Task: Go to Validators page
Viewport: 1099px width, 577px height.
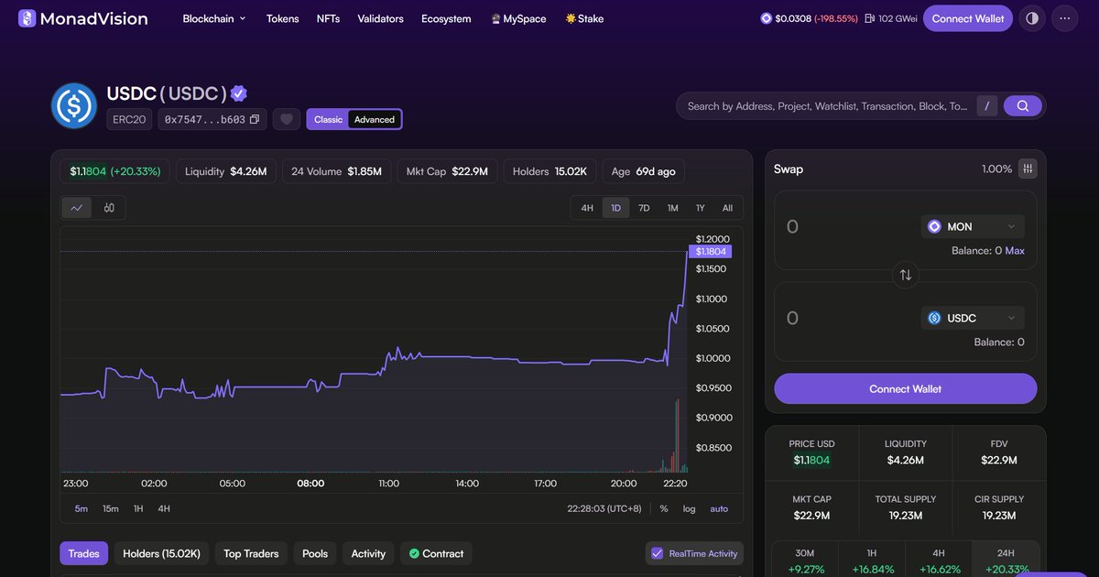Action: [380, 18]
